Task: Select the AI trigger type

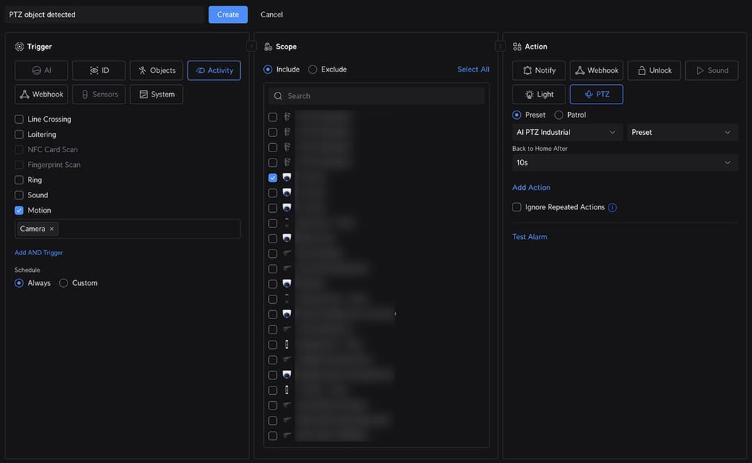Action: tap(41, 70)
